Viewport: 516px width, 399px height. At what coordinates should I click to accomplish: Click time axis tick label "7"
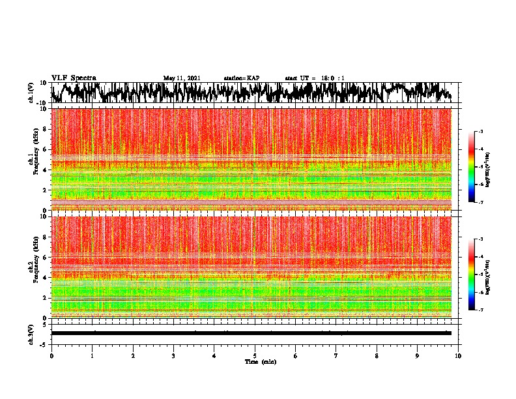click(336, 356)
